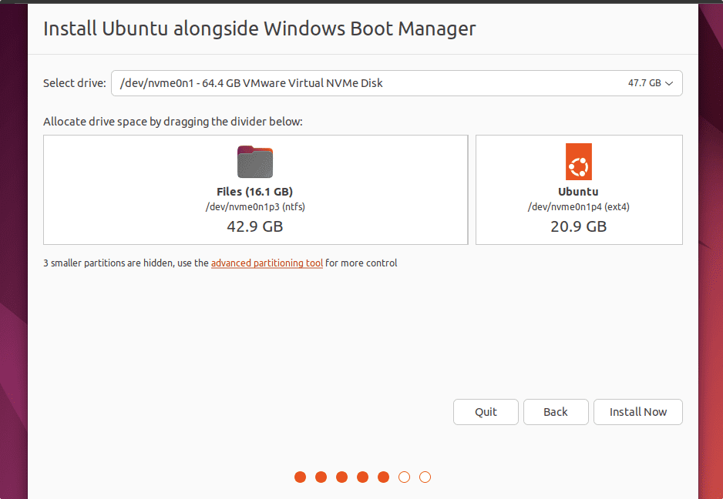The height and width of the screenshot is (499, 723).
Task: Go to previous step with Back
Action: tap(556, 412)
